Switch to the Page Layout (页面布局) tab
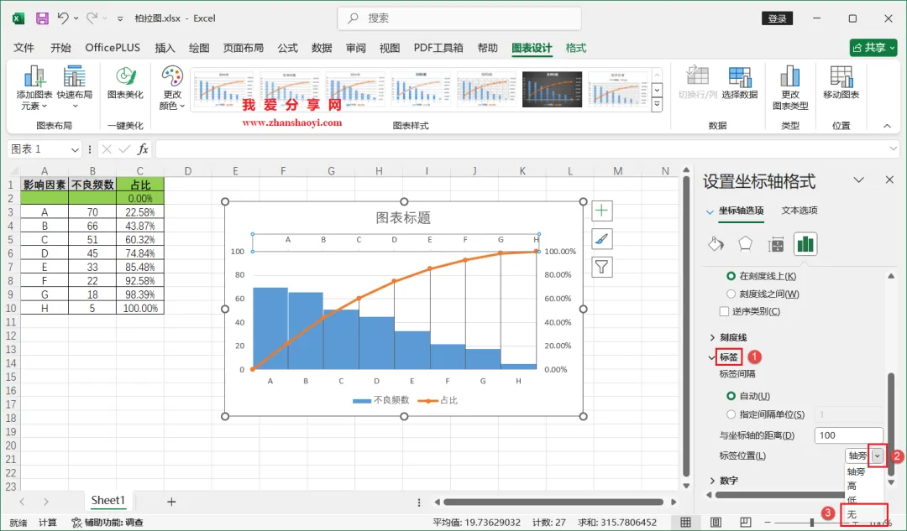This screenshot has height=531, width=907. point(244,48)
